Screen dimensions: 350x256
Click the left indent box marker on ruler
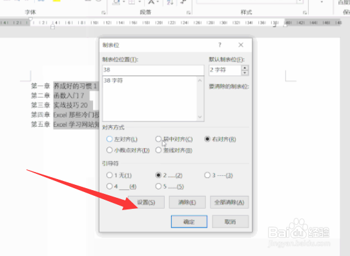coord(53,28)
